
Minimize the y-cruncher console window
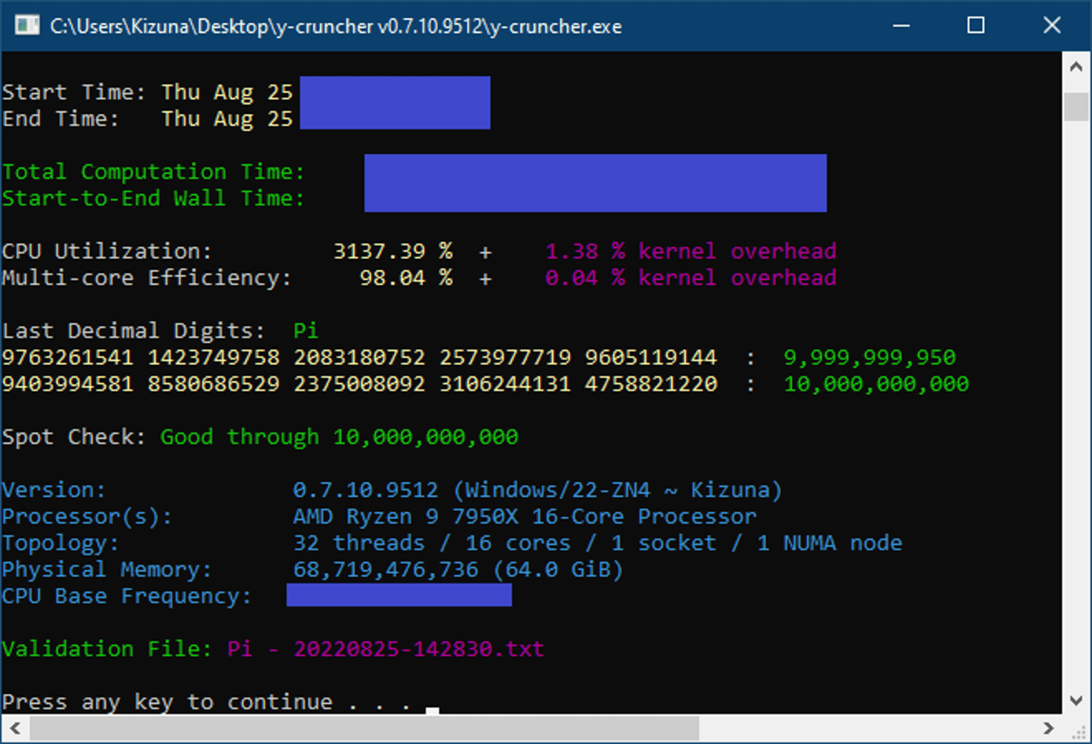click(x=901, y=26)
